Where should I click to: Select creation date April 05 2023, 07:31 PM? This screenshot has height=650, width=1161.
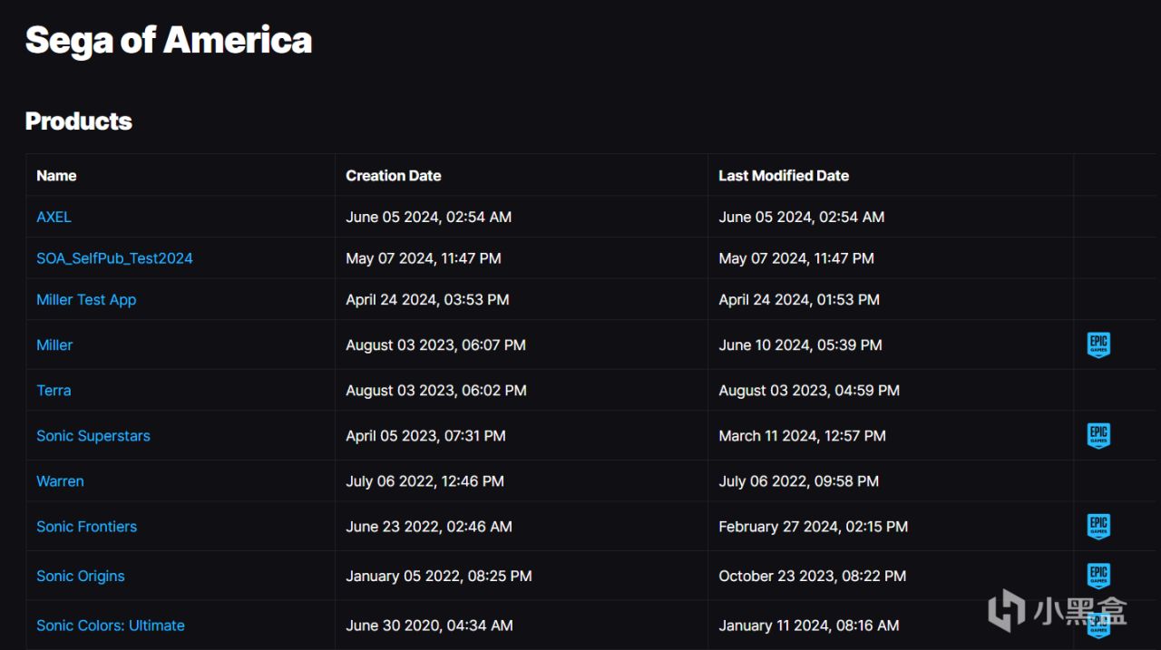tap(425, 435)
